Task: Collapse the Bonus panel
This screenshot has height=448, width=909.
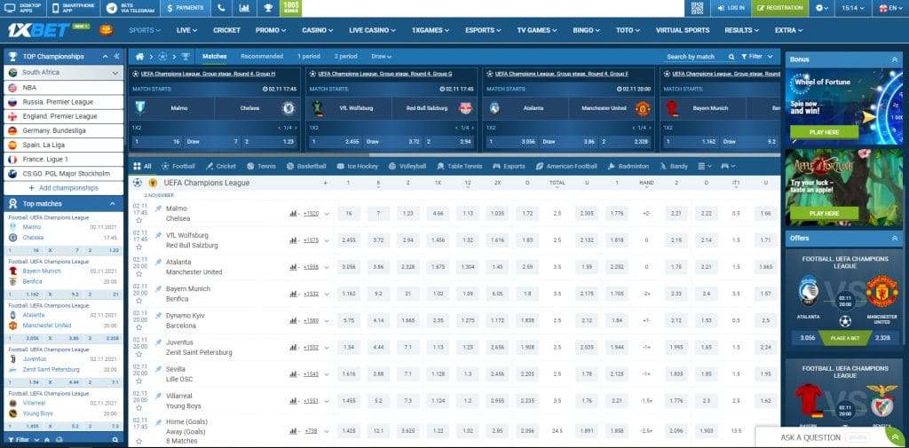Action: click(894, 59)
